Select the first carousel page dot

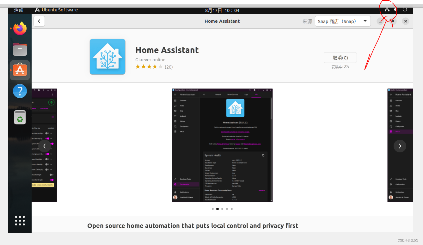click(213, 209)
